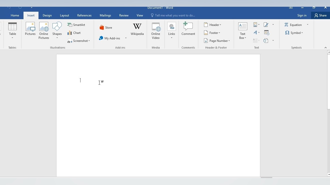Open Ribbon Display Options

pyautogui.click(x=291, y=7)
